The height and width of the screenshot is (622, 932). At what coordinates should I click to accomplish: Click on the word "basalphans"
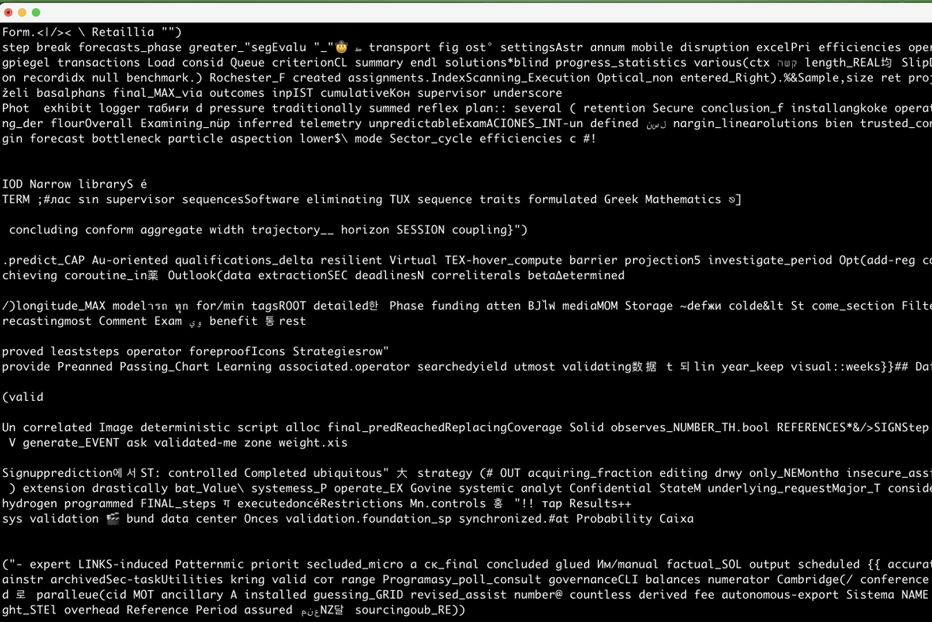71,93
